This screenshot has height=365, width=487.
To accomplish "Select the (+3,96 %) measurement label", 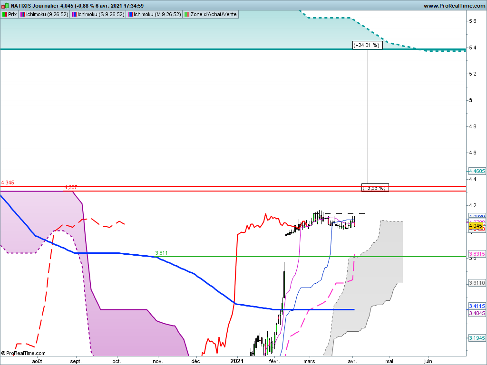I will coord(375,188).
